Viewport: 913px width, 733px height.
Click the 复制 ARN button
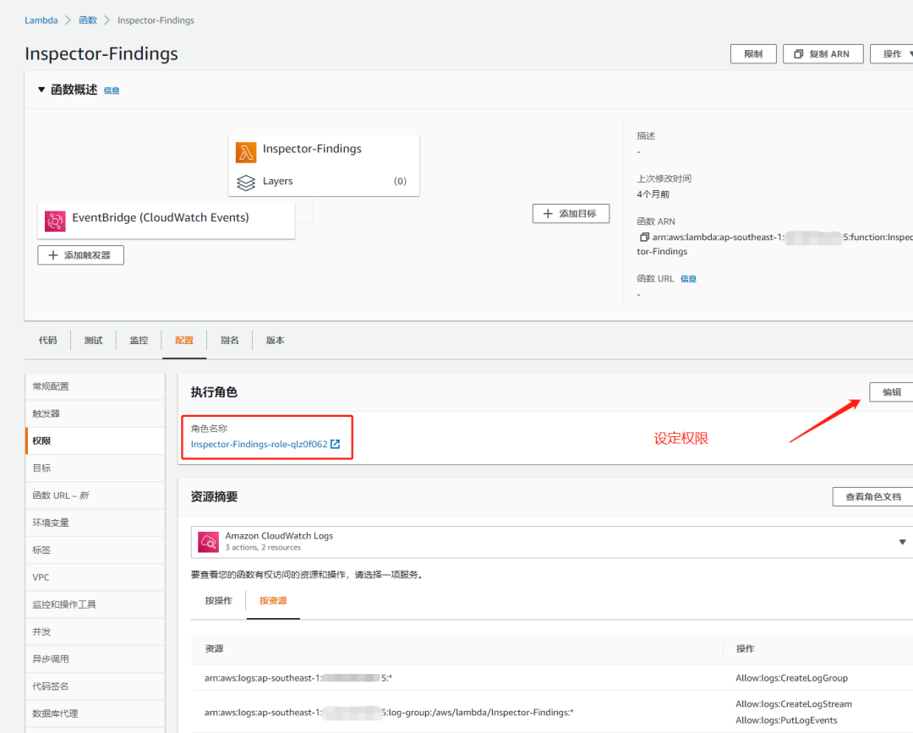coord(823,53)
